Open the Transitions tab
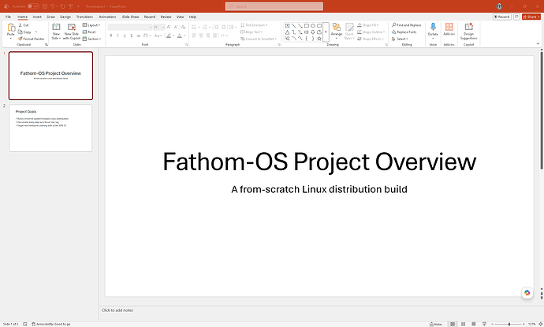Viewport: 544px width, 327px height. coord(84,17)
